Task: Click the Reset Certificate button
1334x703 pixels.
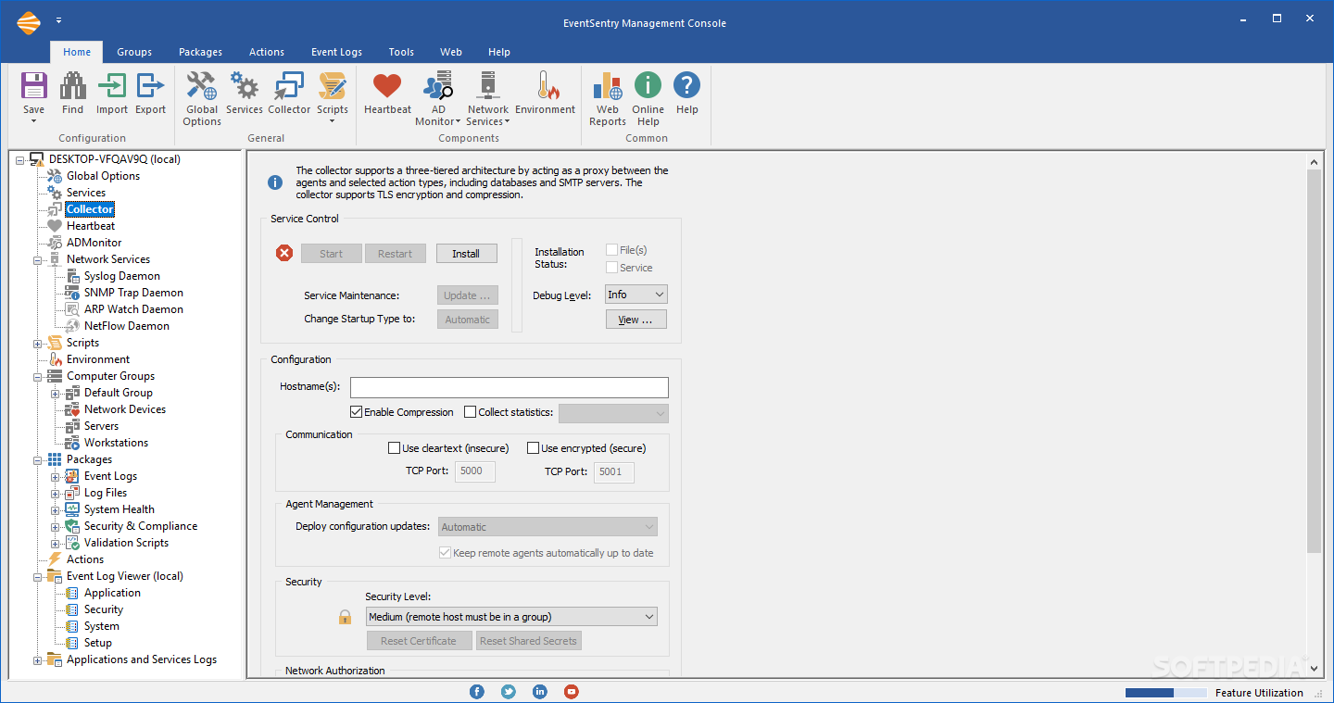Action: (419, 641)
